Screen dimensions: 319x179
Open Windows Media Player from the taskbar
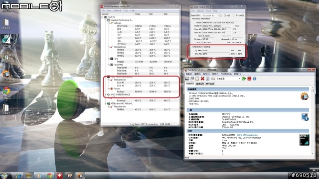[39, 176]
